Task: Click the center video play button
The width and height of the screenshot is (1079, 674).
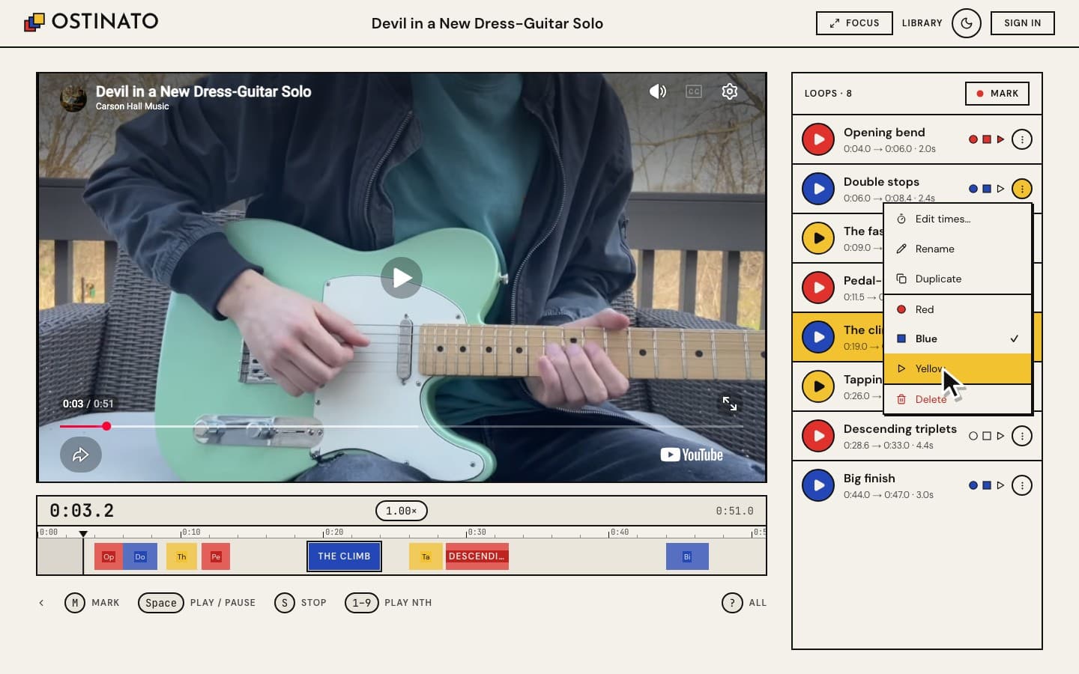Action: click(x=402, y=278)
